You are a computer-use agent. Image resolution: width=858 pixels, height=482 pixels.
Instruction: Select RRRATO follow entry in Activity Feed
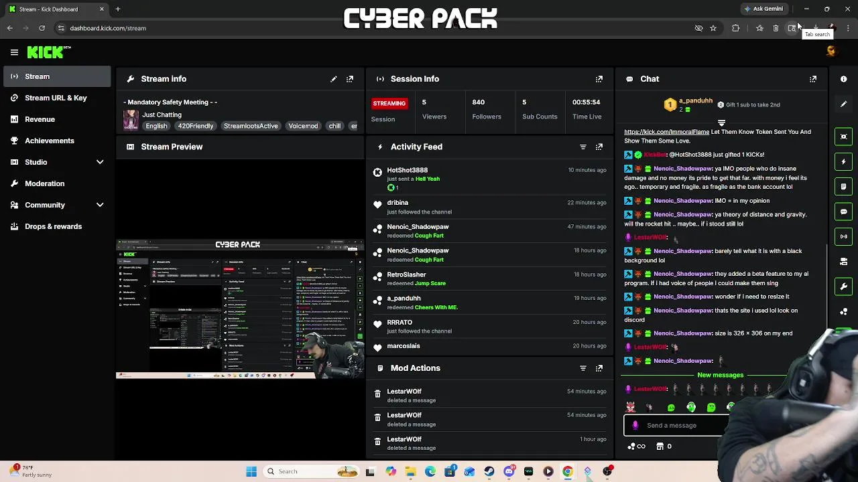(489, 326)
